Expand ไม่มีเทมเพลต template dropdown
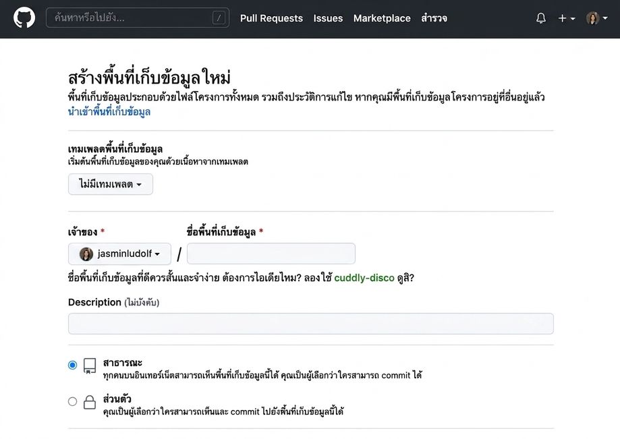620x439 pixels. pos(111,184)
